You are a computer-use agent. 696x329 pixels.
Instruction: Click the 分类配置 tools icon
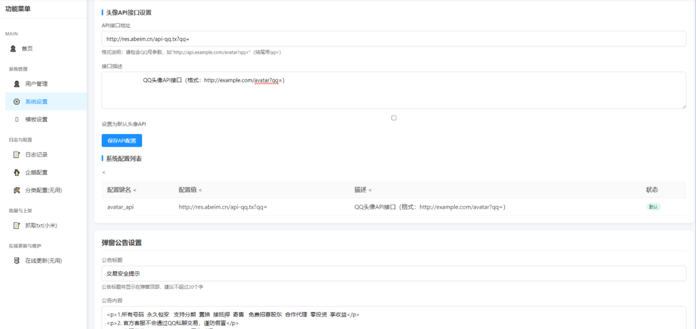coord(16,190)
